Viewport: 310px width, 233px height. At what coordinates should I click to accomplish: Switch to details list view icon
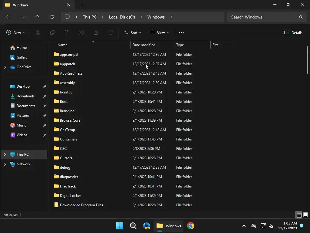pyautogui.click(x=299, y=215)
